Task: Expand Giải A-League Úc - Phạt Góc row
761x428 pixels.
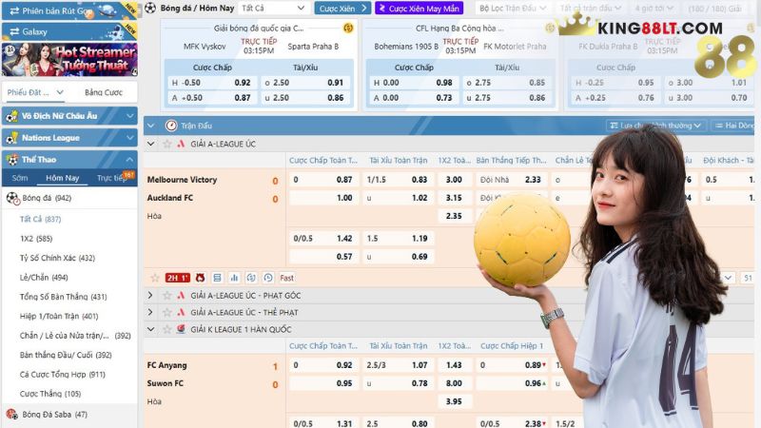Action: pos(150,296)
